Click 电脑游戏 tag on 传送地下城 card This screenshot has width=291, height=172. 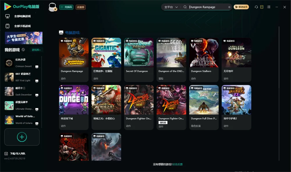(x=66, y=88)
